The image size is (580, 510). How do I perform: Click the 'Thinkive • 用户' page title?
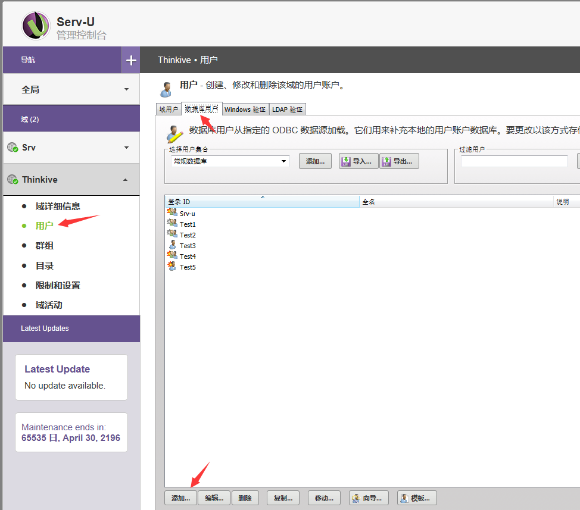pyautogui.click(x=188, y=60)
